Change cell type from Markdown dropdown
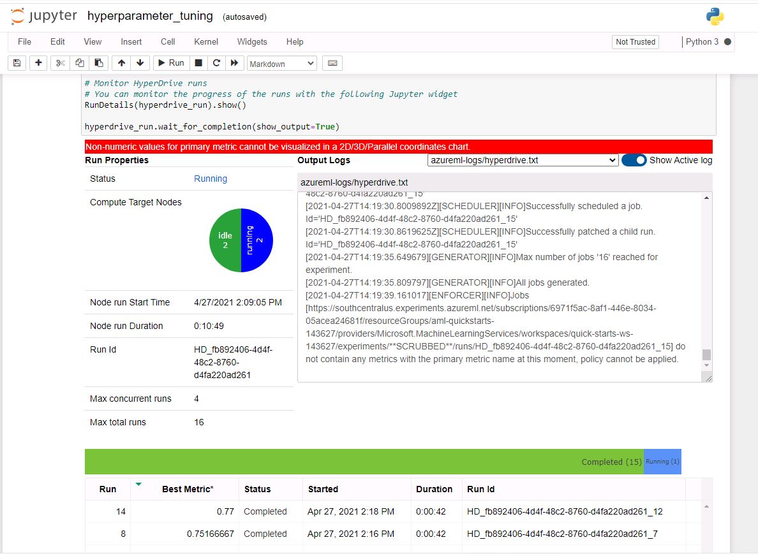 pos(281,62)
